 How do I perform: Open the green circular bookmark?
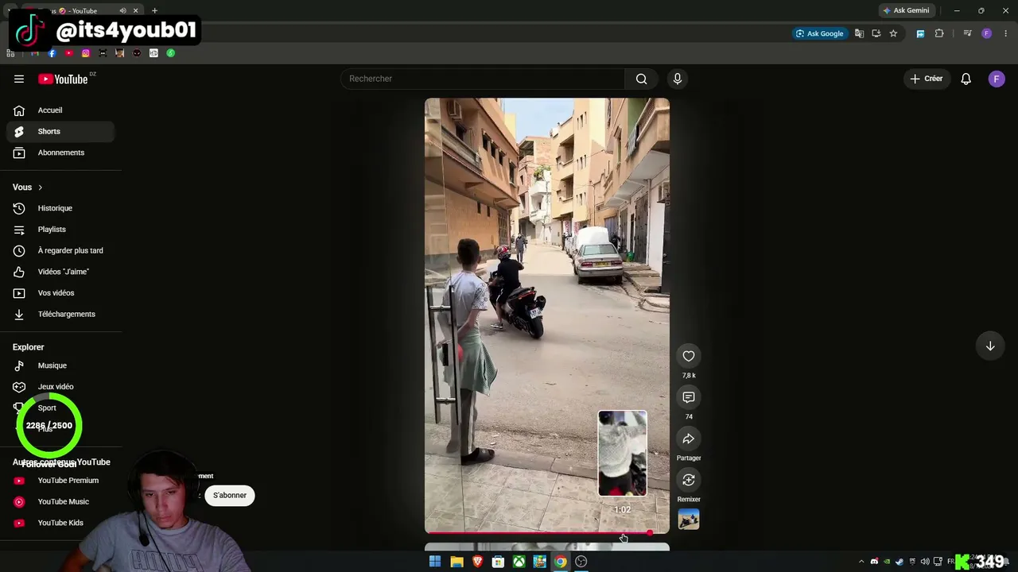170,53
